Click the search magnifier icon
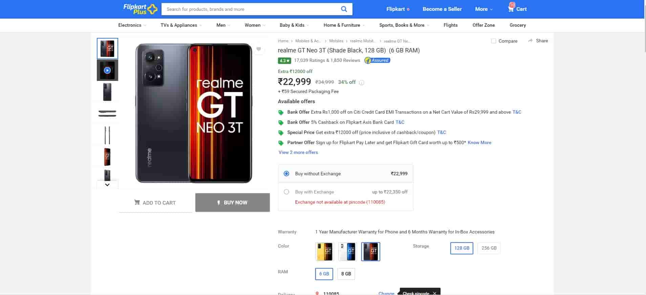Viewport: 646px width, 295px height. click(344, 9)
